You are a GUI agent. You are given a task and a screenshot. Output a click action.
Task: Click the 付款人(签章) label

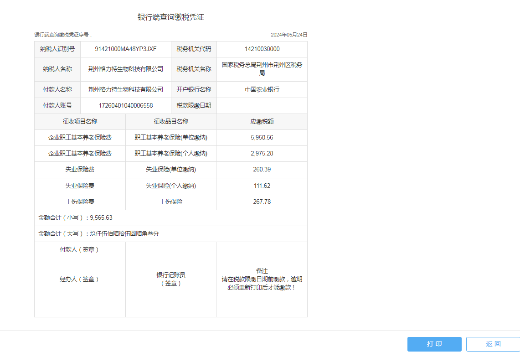click(79, 250)
